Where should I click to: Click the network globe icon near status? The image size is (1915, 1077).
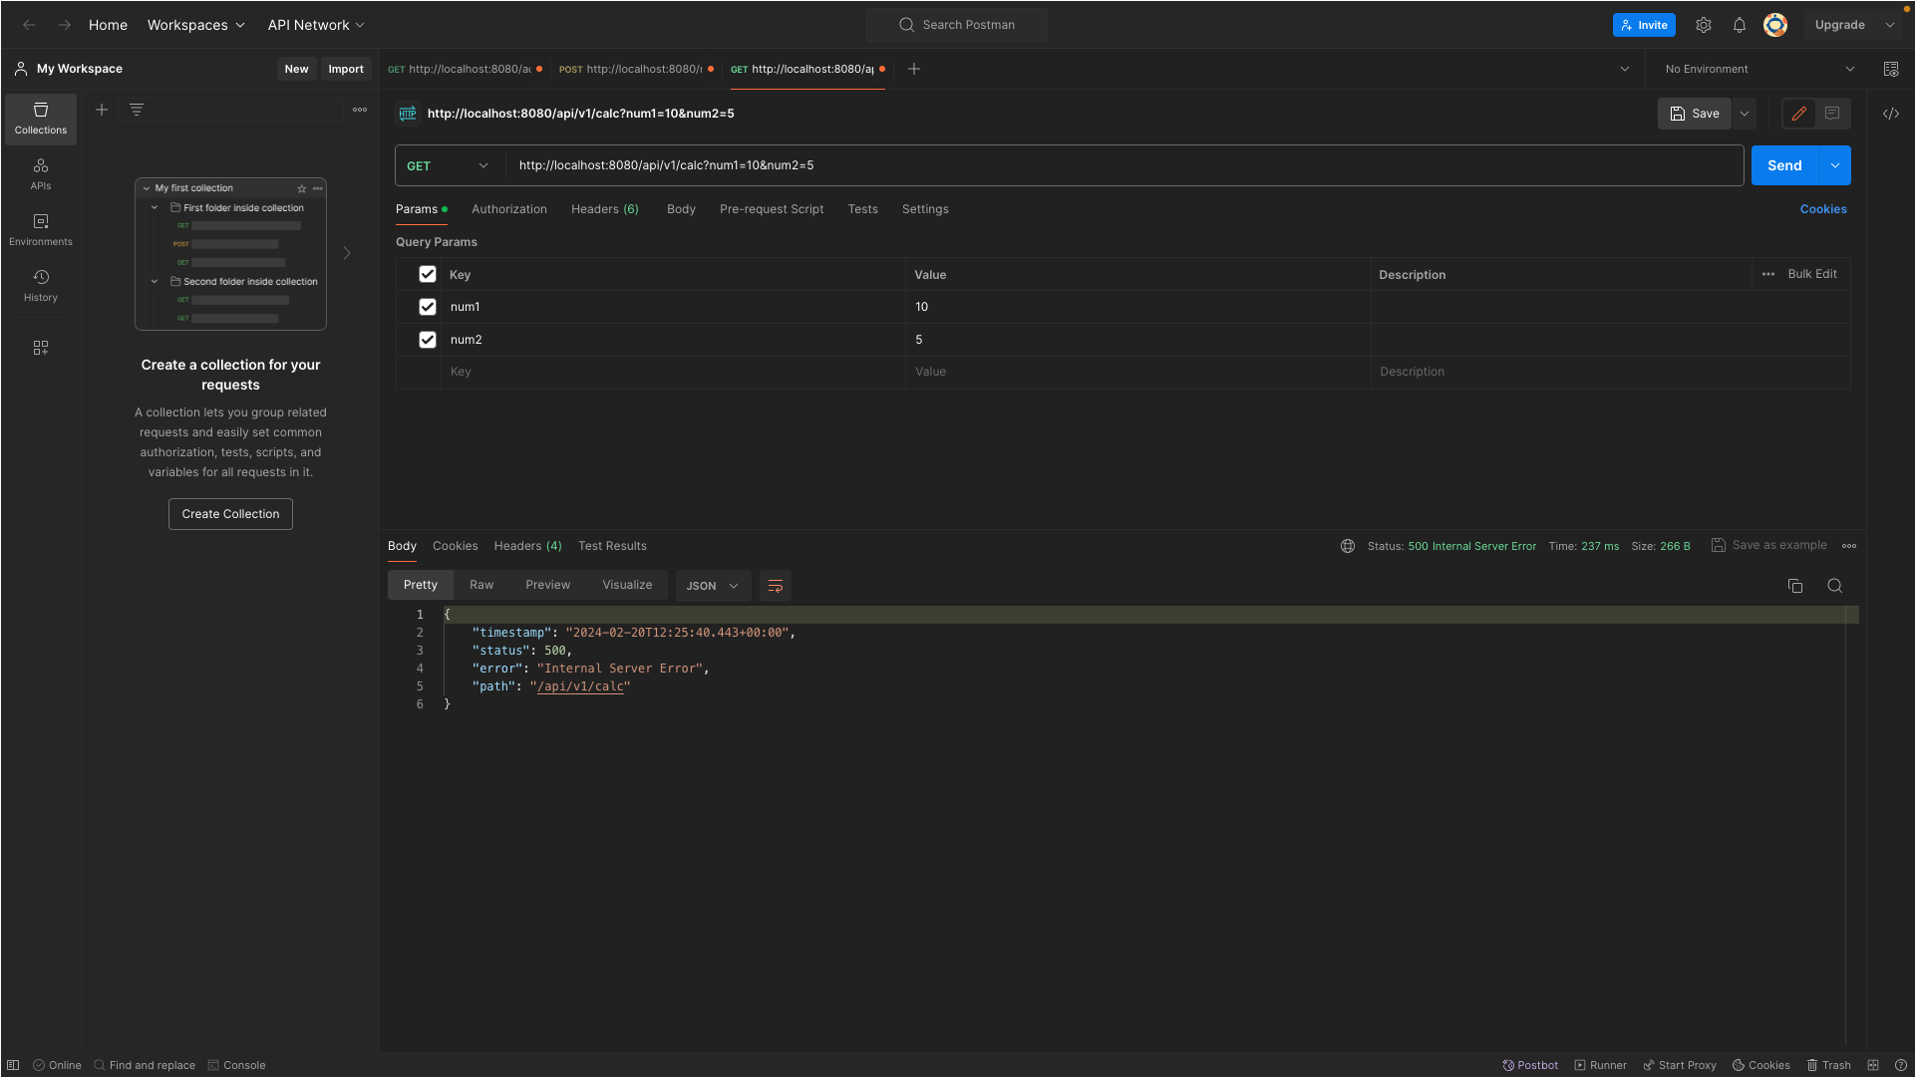coord(1348,546)
